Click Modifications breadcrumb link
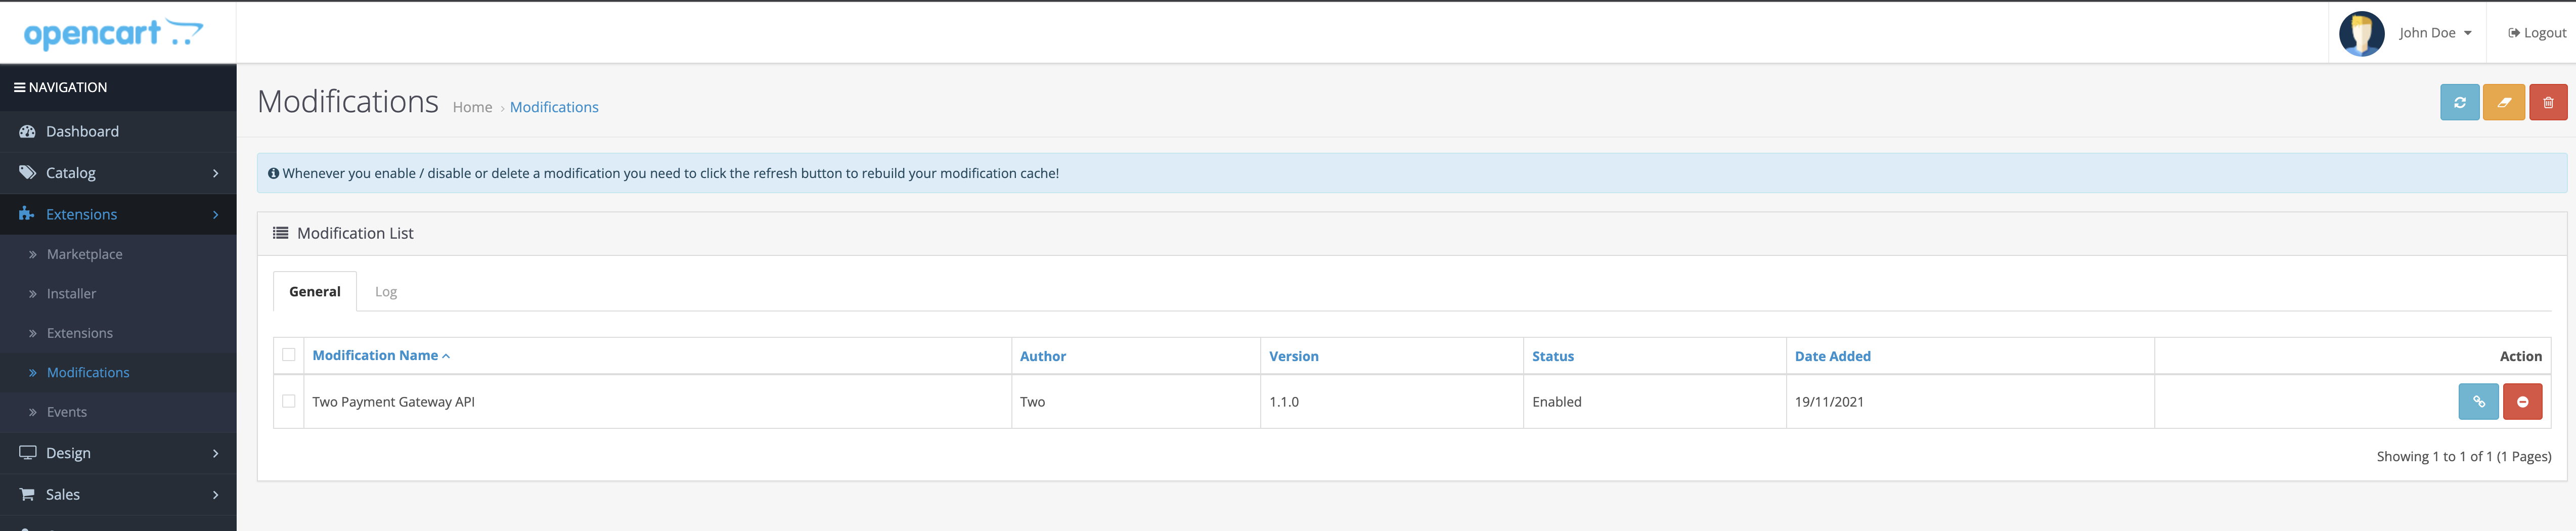 click(554, 107)
